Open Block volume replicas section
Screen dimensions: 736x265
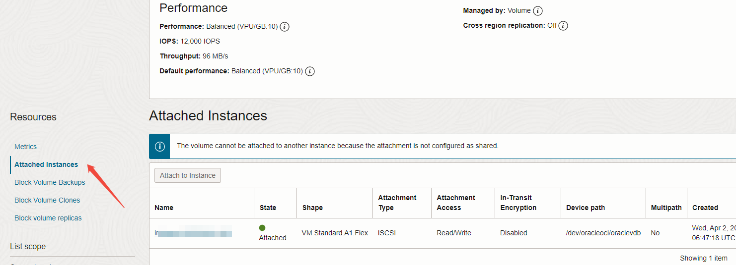point(48,218)
